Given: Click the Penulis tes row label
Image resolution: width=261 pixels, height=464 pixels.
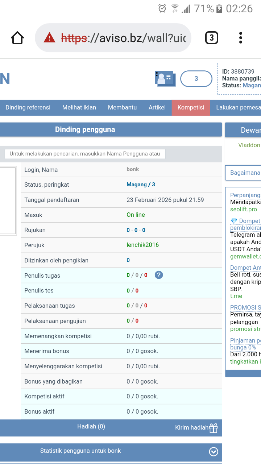Looking at the screenshot, I should [39, 291].
